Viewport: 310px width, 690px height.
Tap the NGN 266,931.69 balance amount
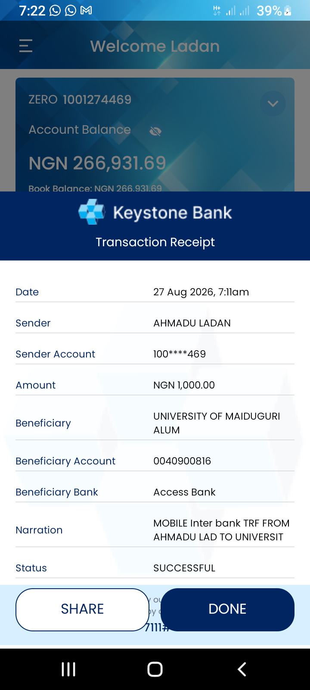[x=97, y=163]
